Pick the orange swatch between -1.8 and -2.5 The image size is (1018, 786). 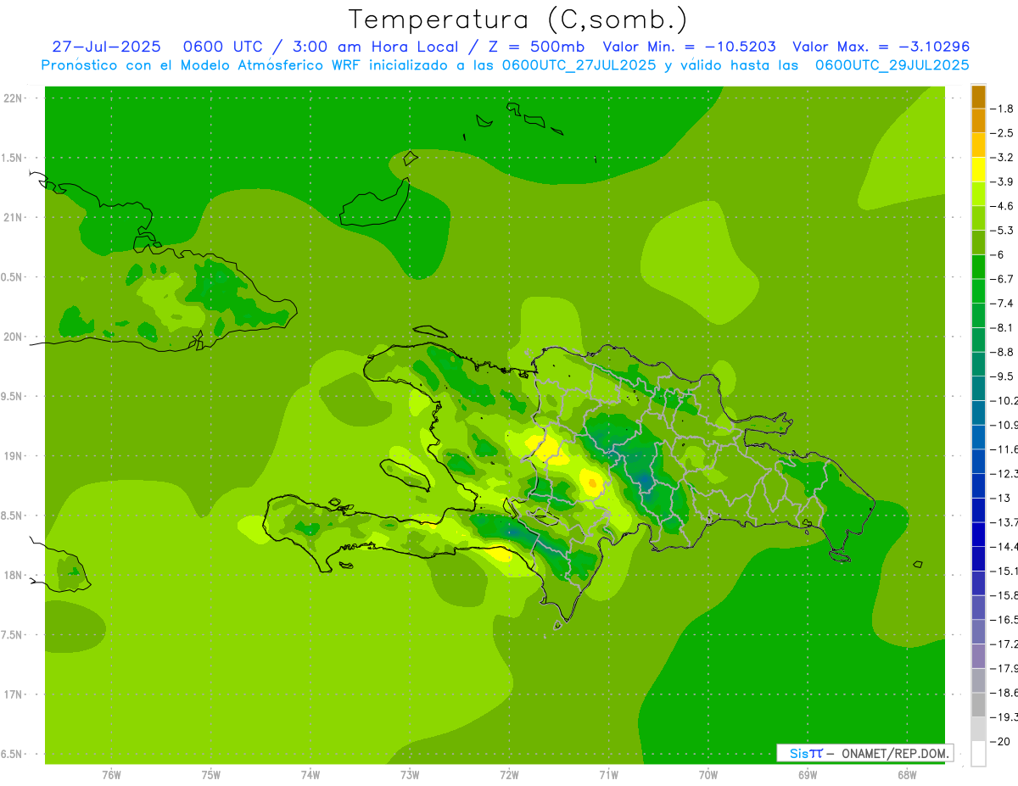point(978,121)
